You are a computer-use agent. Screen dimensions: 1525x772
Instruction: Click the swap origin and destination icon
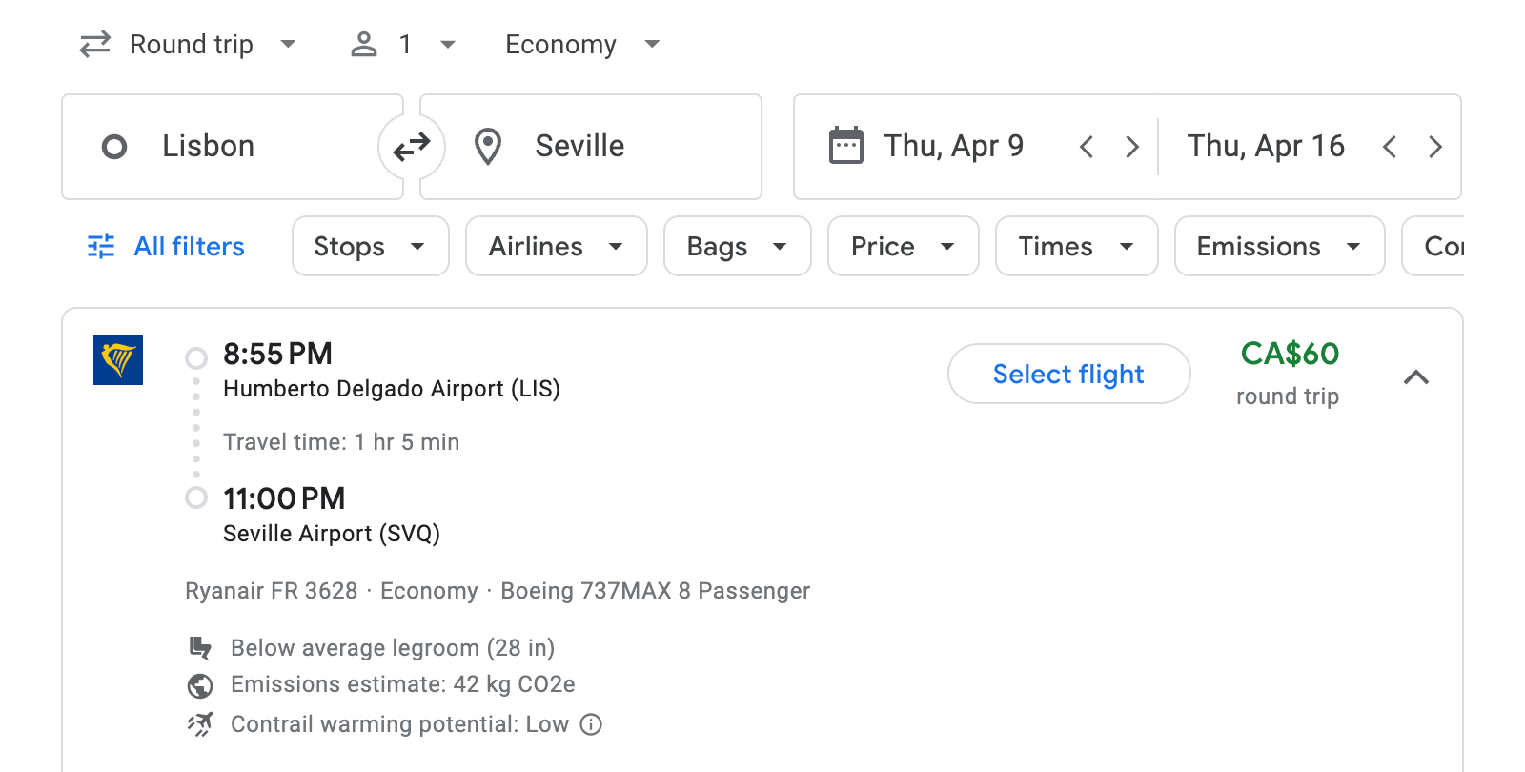pyautogui.click(x=411, y=146)
